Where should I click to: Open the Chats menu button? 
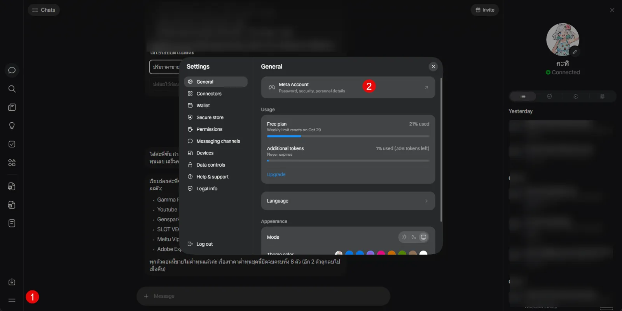(44, 10)
